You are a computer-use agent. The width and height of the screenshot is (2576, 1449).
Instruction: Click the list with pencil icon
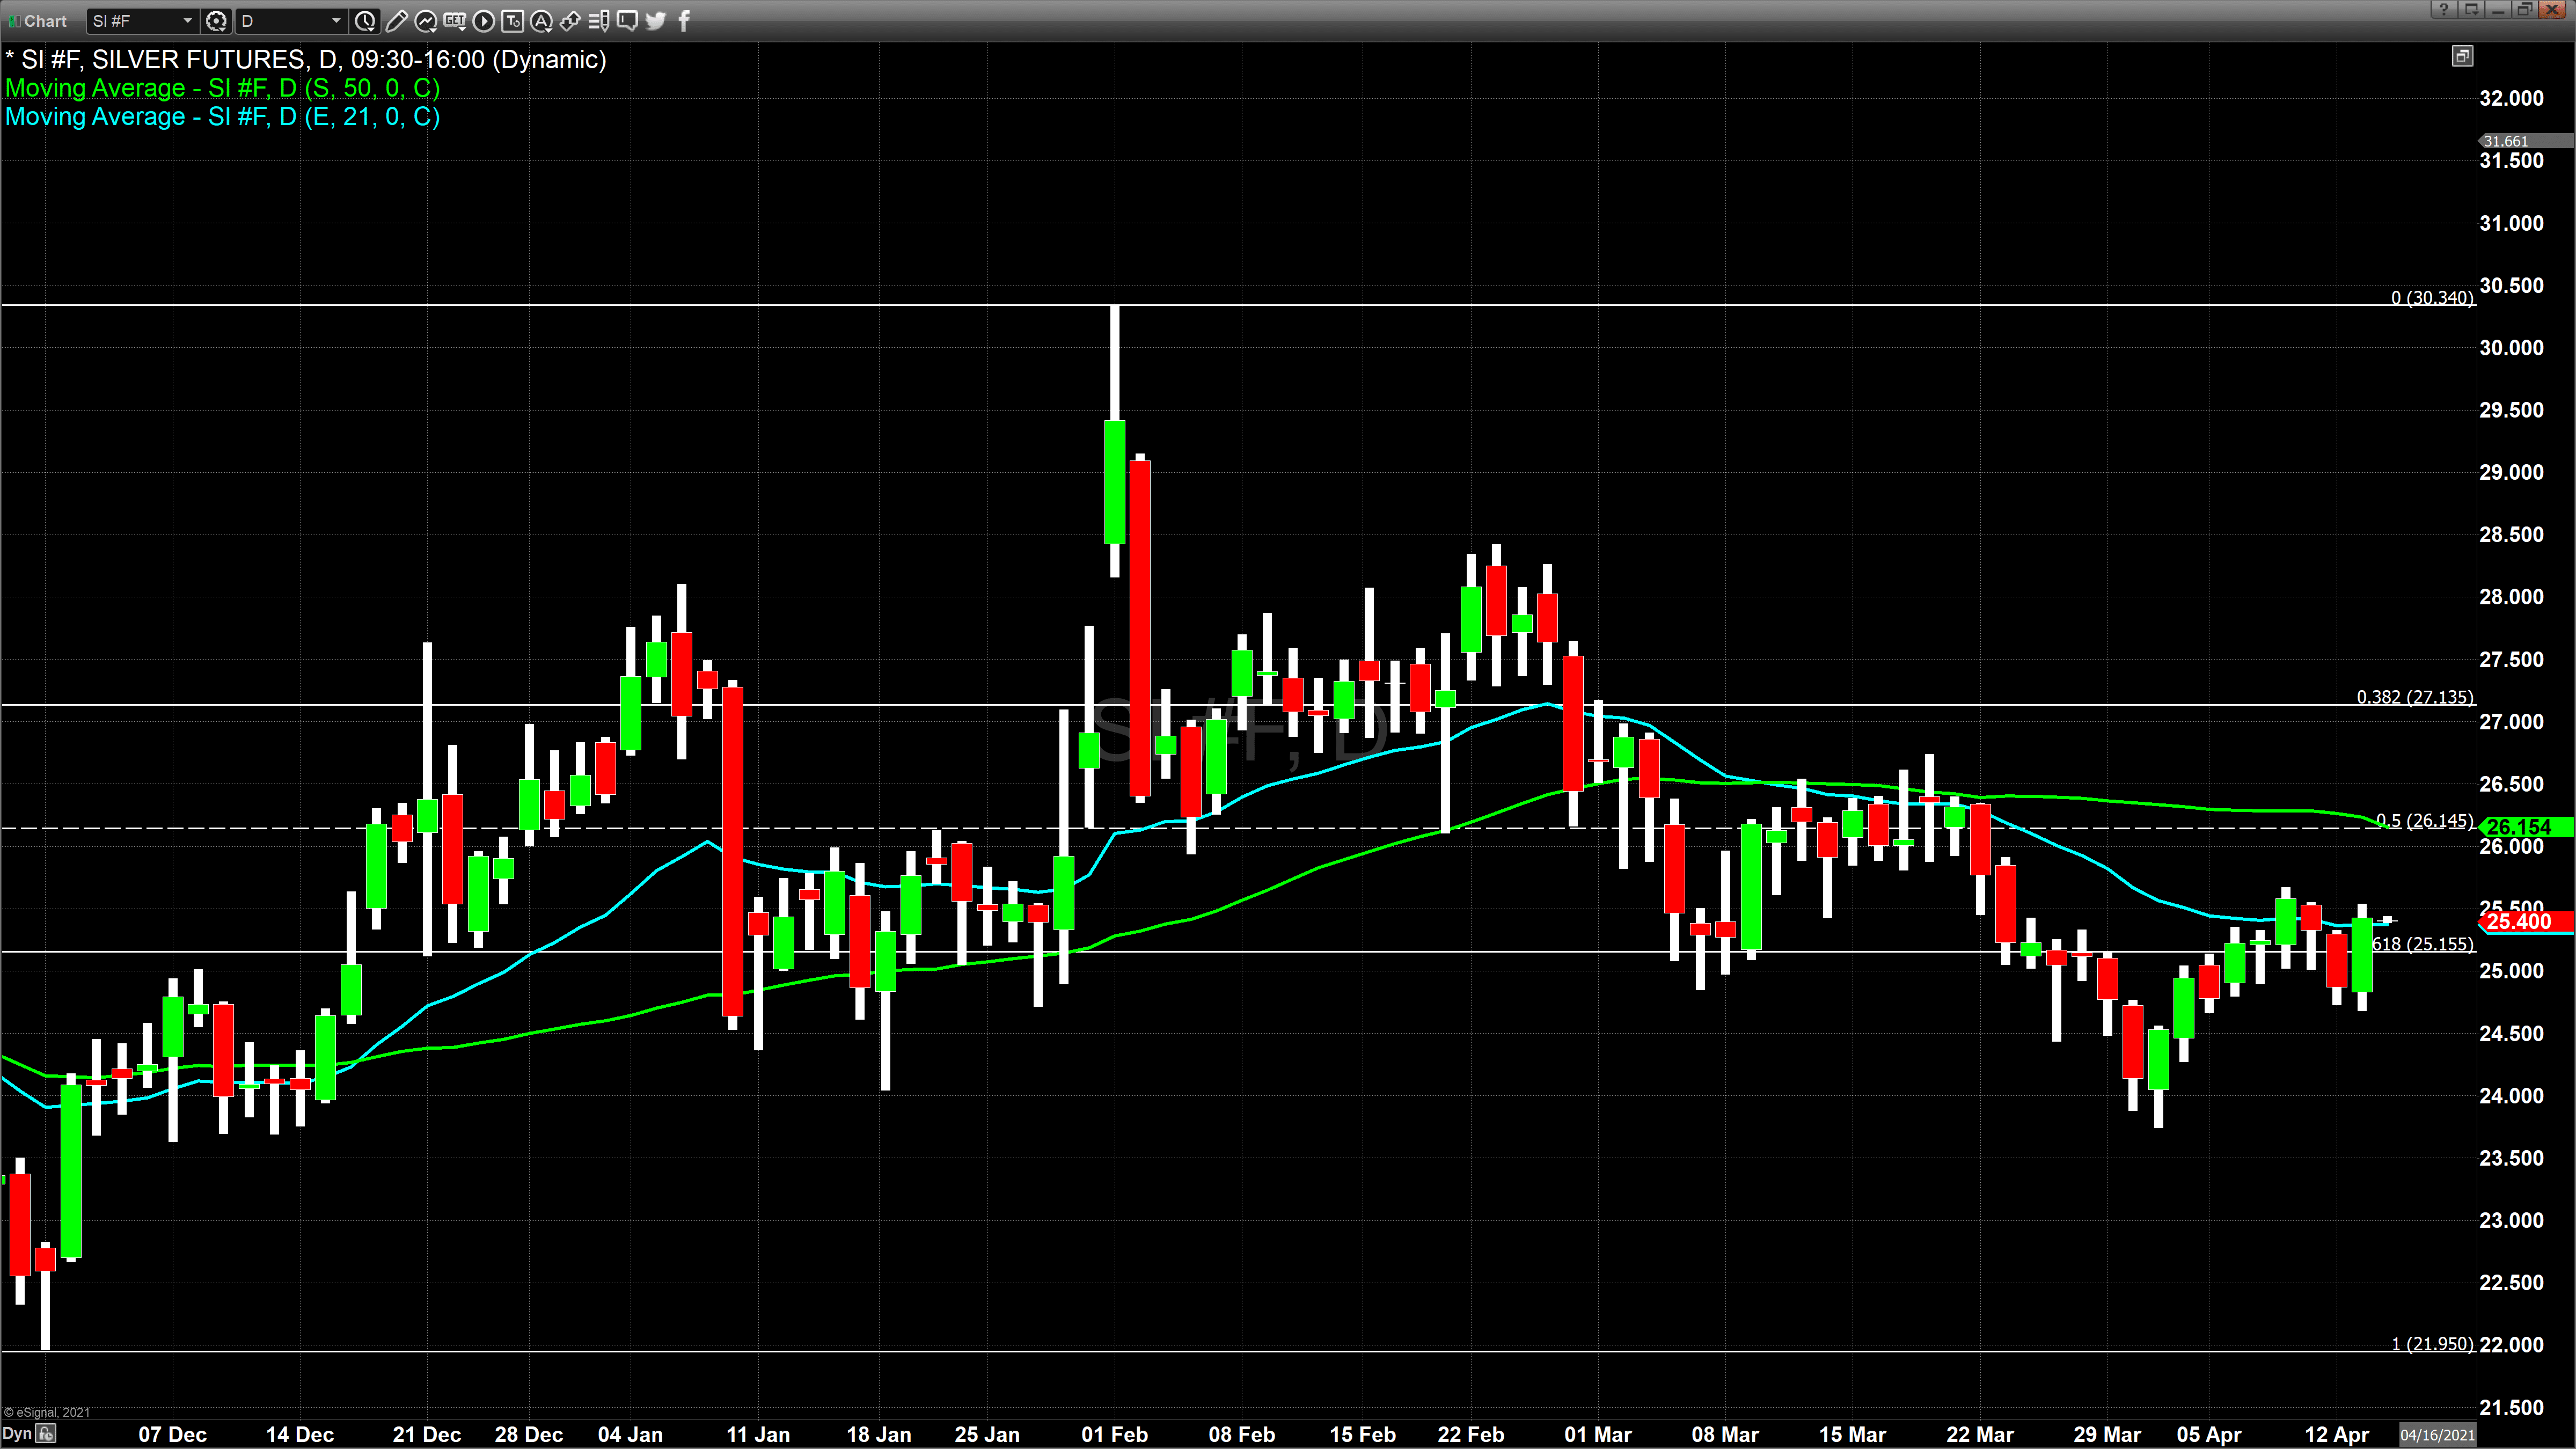[599, 20]
